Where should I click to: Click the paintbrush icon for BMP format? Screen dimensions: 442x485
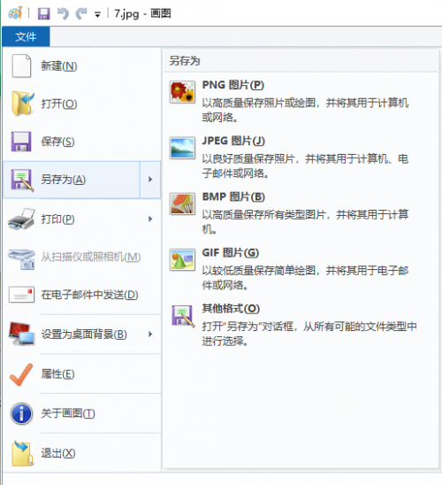[x=182, y=204]
